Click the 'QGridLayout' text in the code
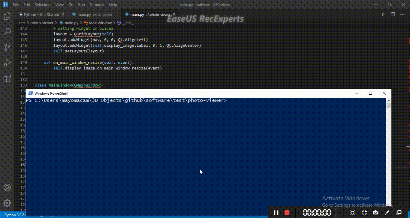This screenshot has height=218, width=410. pyautogui.click(x=86, y=34)
